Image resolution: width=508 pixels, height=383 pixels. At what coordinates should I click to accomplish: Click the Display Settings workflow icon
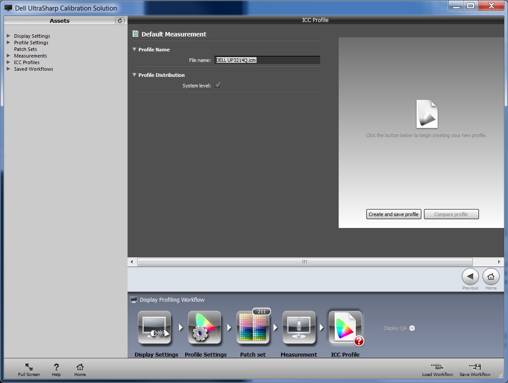tap(154, 328)
